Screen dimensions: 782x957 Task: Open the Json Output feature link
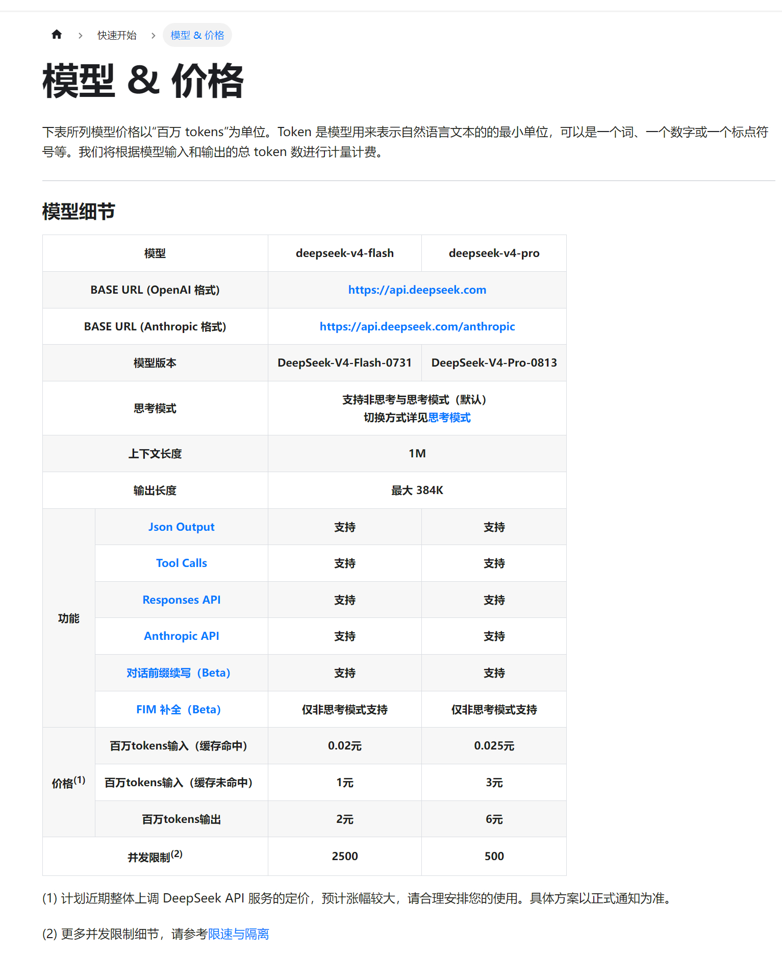182,527
